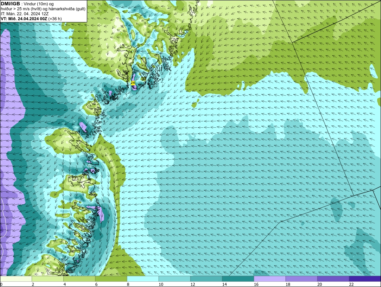Click the 'hviður > 25 m/s (hvítt)' text line
Viewport: 381px width, 287px height.
click(x=43, y=9)
